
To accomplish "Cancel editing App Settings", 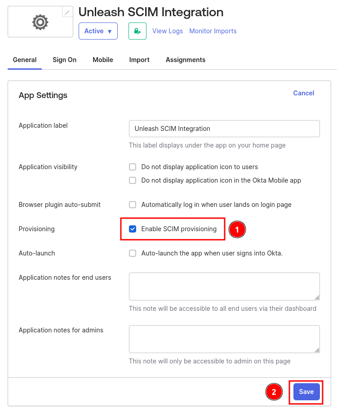I will point(303,93).
